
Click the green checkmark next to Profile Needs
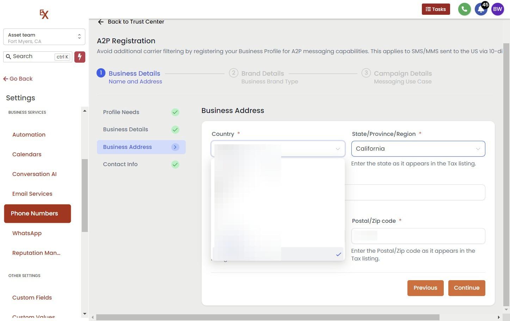175,112
